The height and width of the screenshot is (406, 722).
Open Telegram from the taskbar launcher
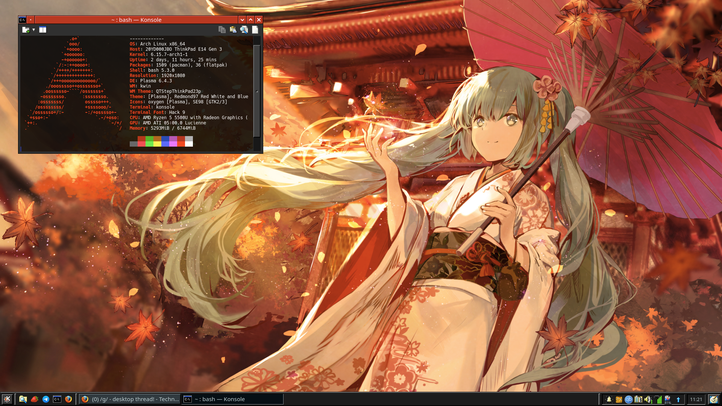click(x=46, y=399)
